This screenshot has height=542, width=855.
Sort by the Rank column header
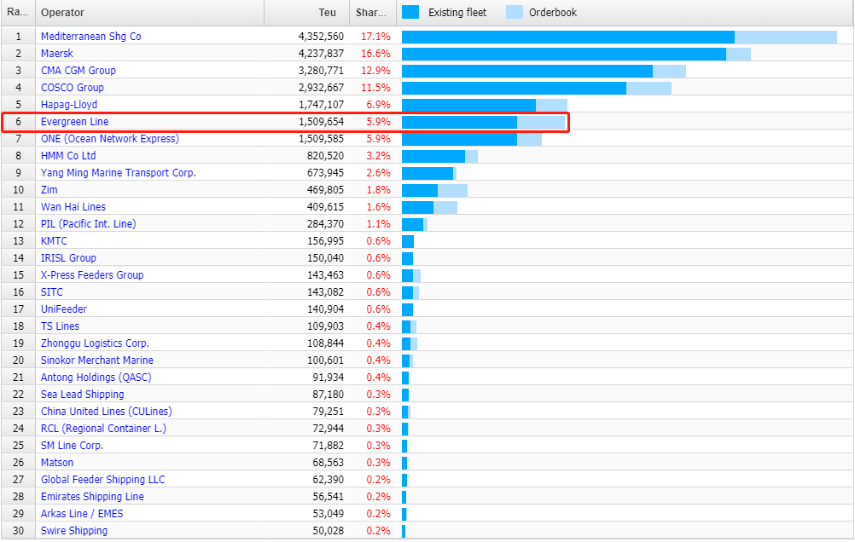click(18, 13)
